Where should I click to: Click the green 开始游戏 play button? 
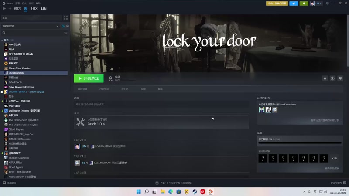tap(89, 78)
